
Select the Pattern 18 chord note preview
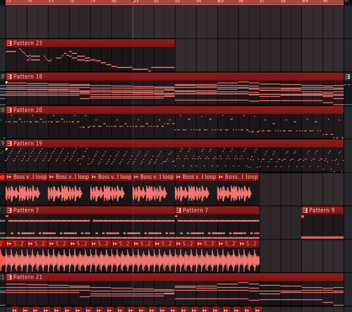coord(175,93)
